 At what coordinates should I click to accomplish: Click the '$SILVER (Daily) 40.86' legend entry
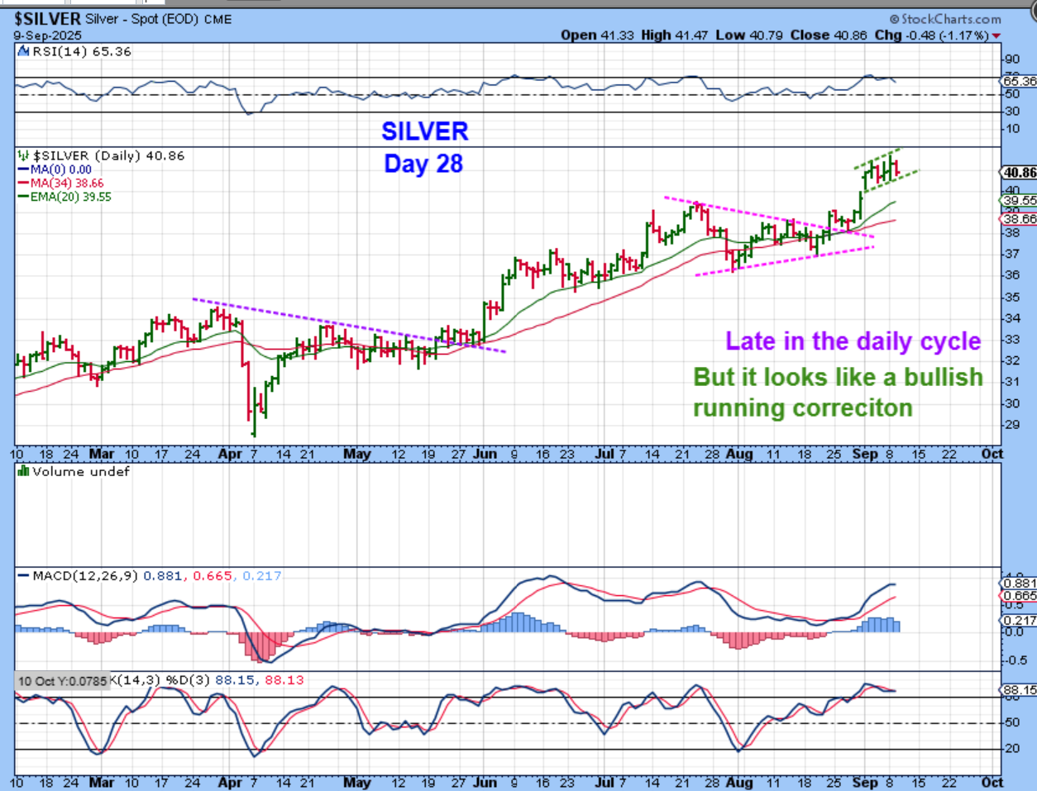108,155
